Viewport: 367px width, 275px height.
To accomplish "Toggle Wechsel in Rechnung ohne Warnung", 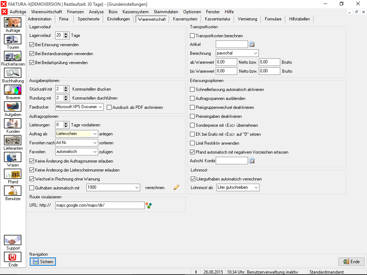I will click(x=32, y=179).
